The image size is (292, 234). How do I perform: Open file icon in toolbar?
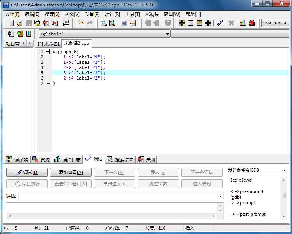[x=20, y=23]
